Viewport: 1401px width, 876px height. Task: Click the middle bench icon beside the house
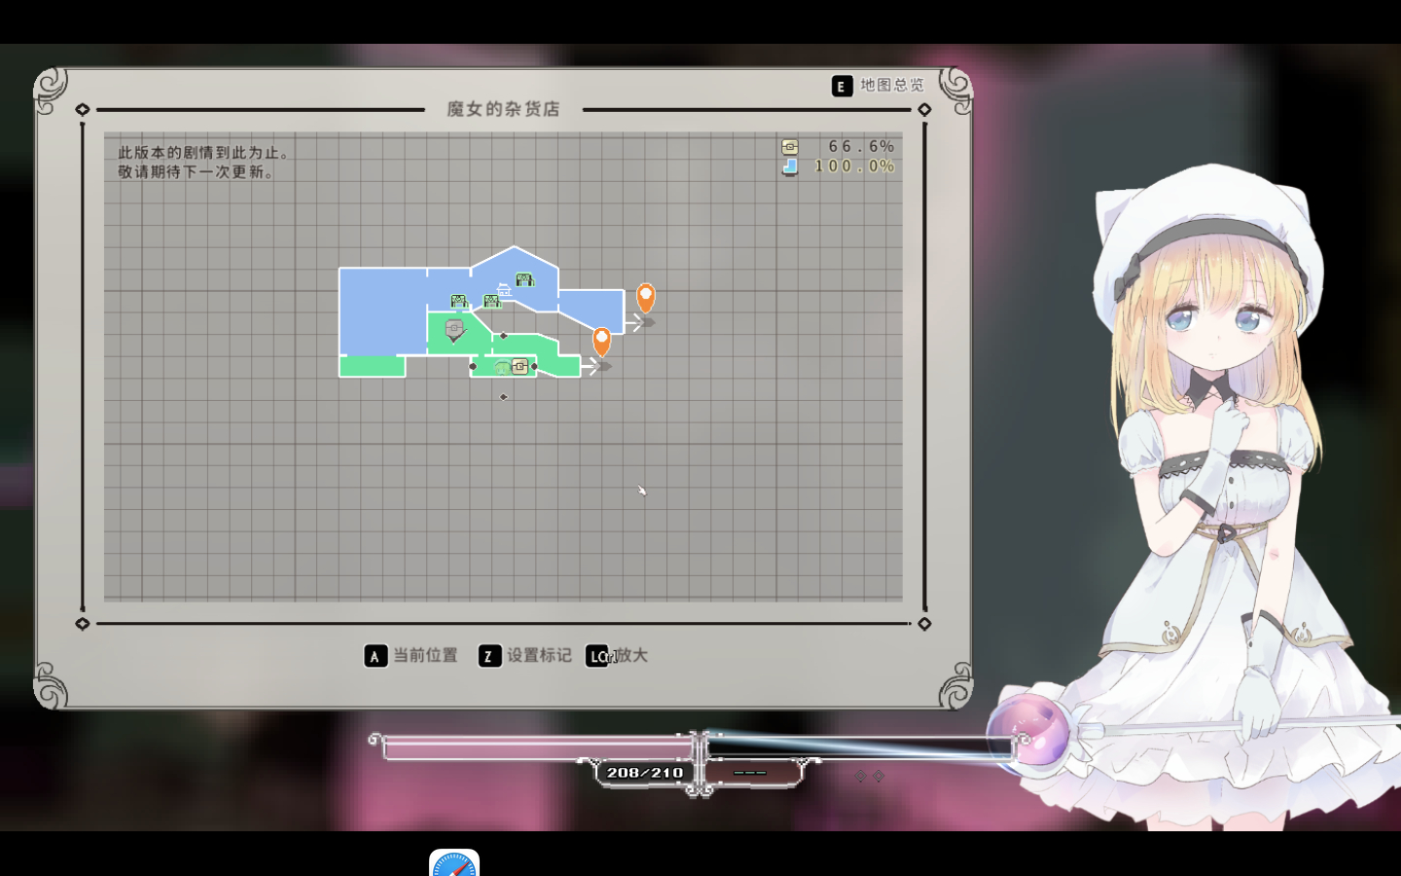(491, 302)
